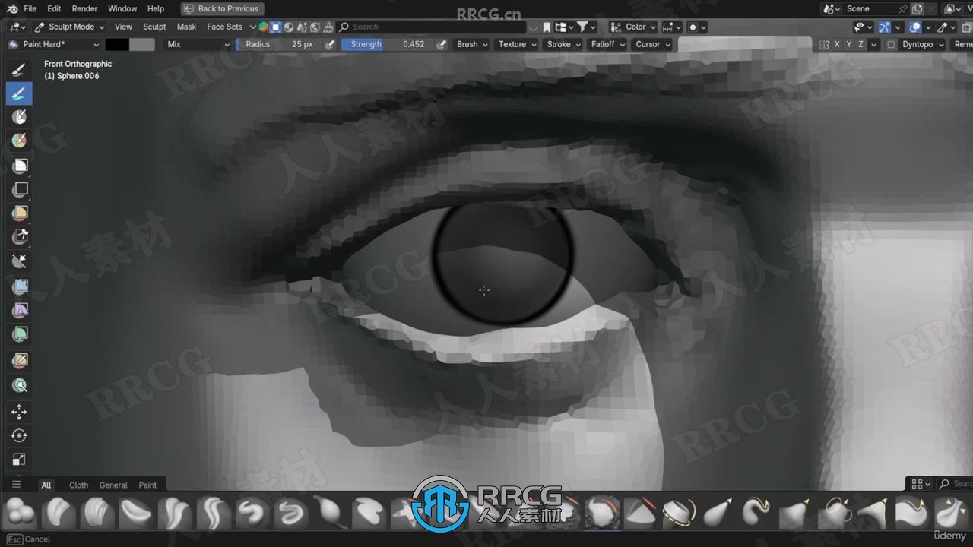Select the Rotate tool icon
Viewport: 973px width, 547px height.
pyautogui.click(x=19, y=435)
